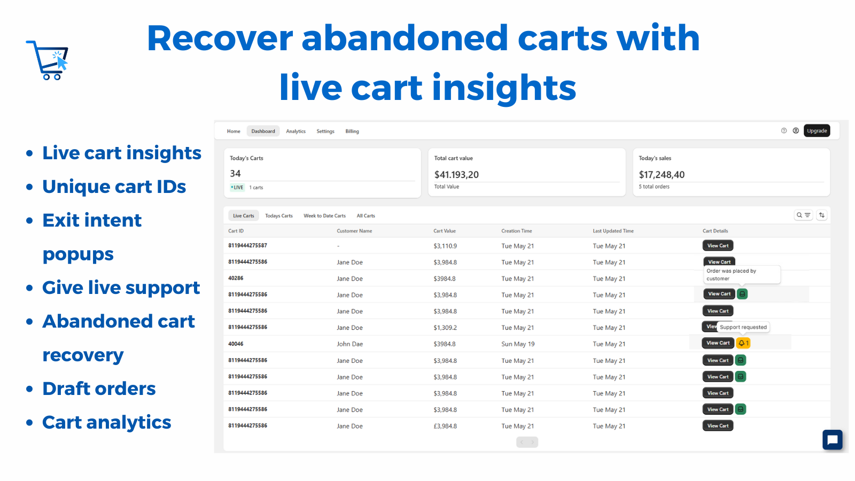Open the chat bubble in the bottom corner
This screenshot has width=855, height=481.
tap(832, 440)
